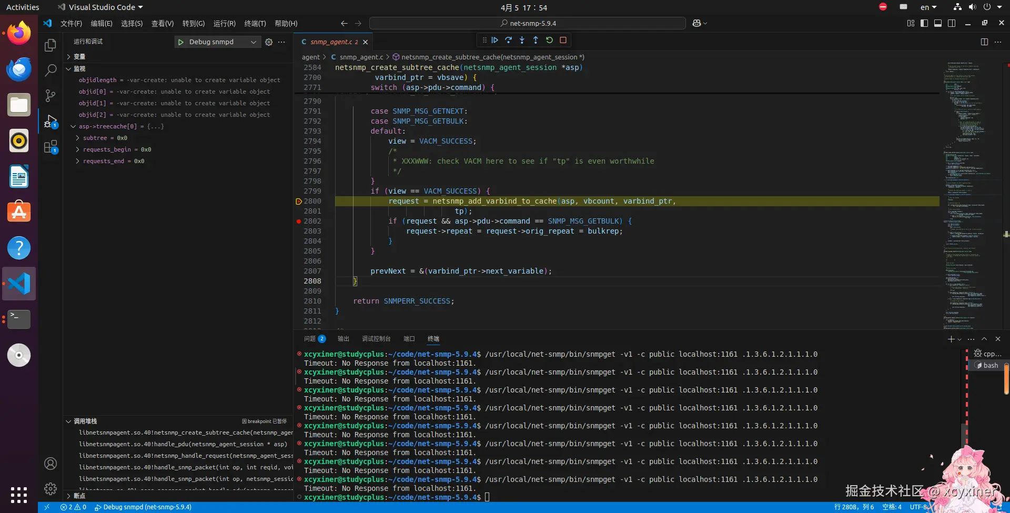Open launch.json with the gear icon
The height and width of the screenshot is (513, 1010).
point(269,42)
